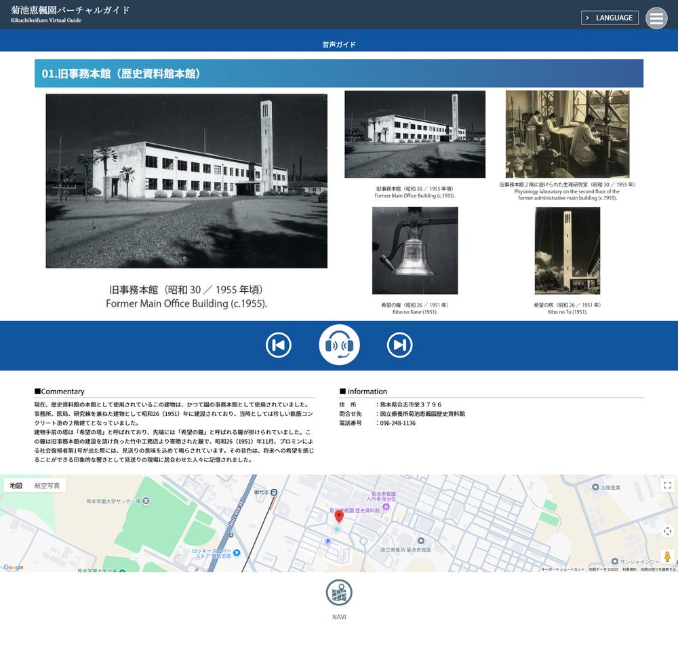The image size is (678, 648).
Task: Open the 利用規約 terms link on map
Action: 629,569
